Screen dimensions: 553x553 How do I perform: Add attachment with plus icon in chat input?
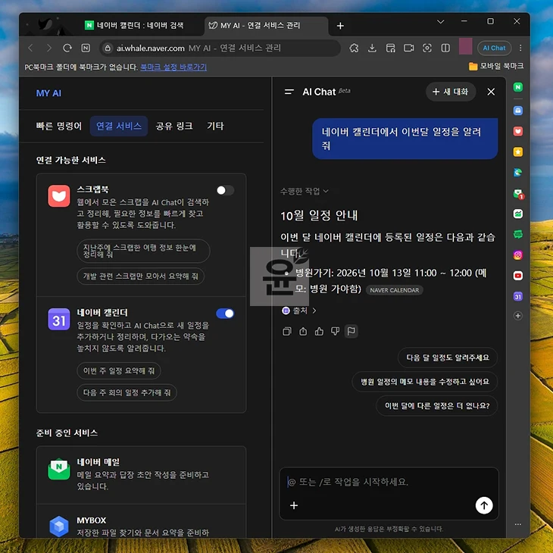[x=294, y=505]
